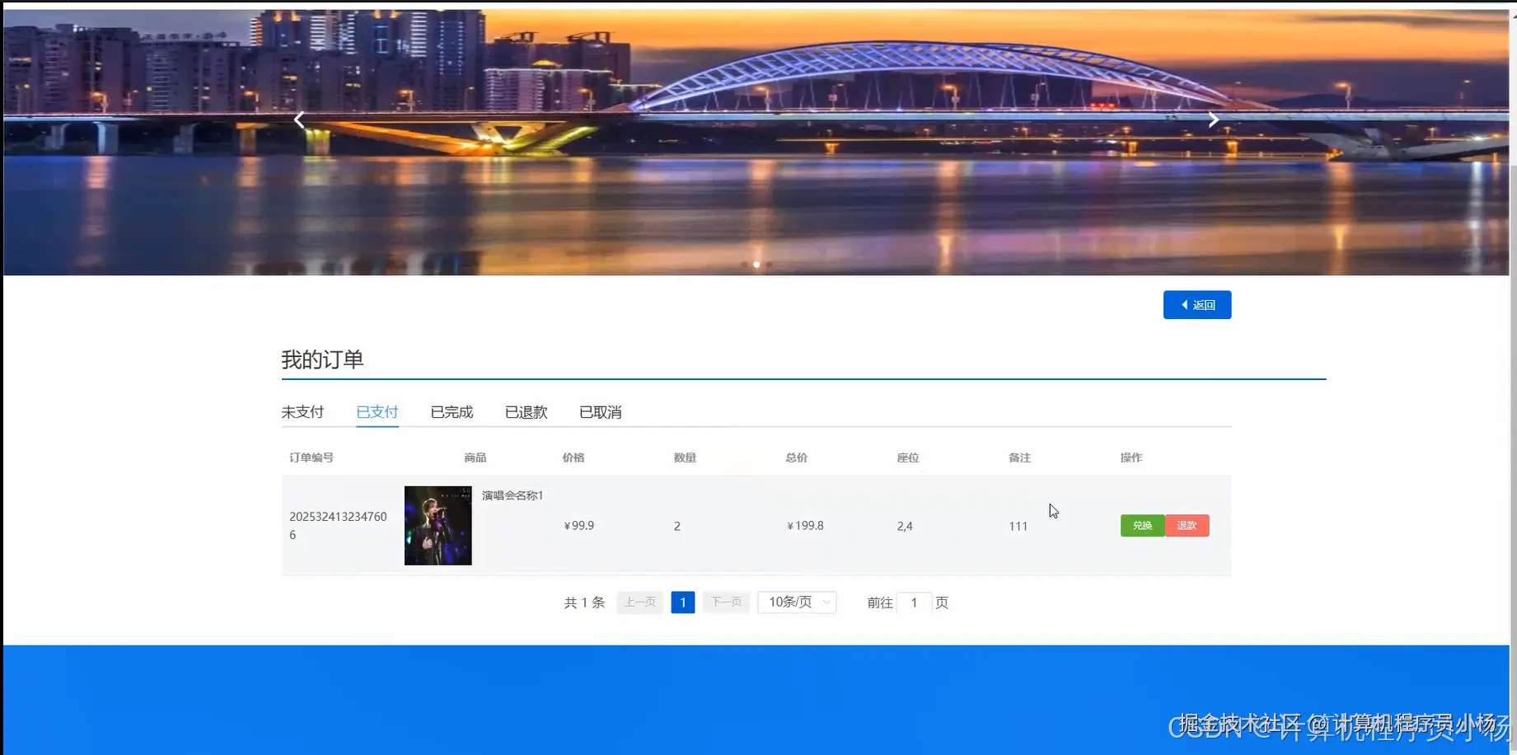Open the 10条/页 page size dropdown

pos(791,602)
